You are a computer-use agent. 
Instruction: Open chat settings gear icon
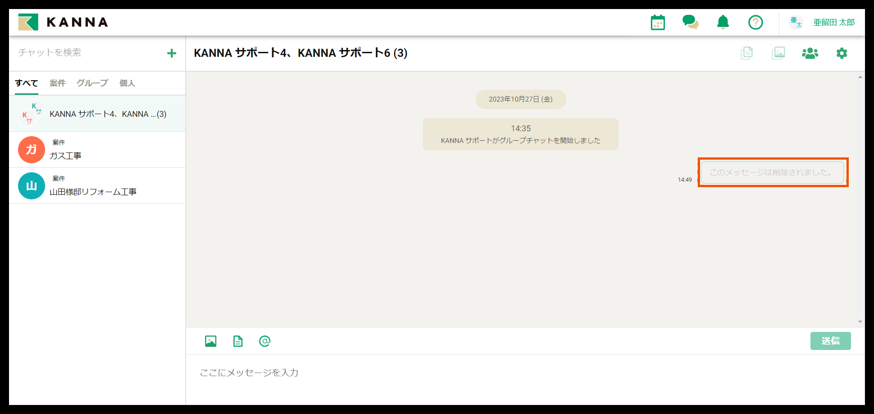[842, 53]
